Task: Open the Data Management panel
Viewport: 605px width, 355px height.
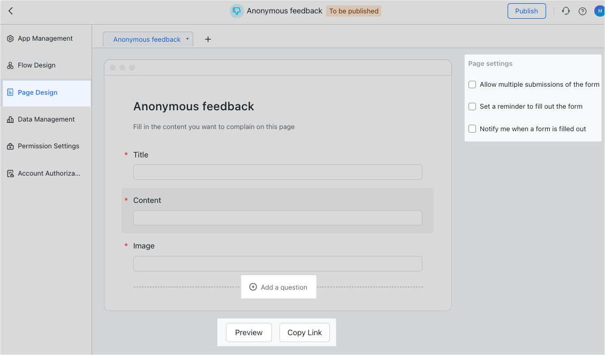Action: click(x=46, y=119)
